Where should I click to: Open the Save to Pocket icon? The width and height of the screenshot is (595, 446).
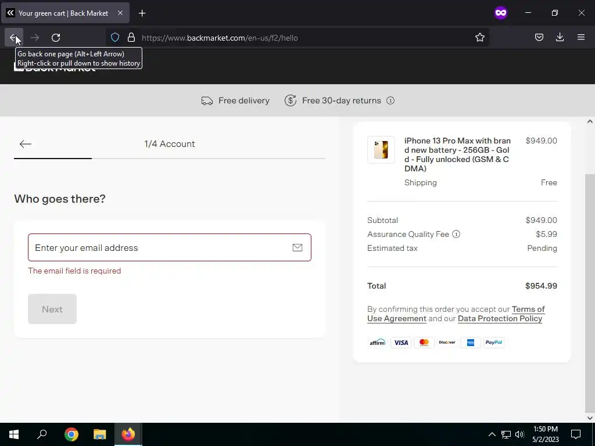(539, 38)
